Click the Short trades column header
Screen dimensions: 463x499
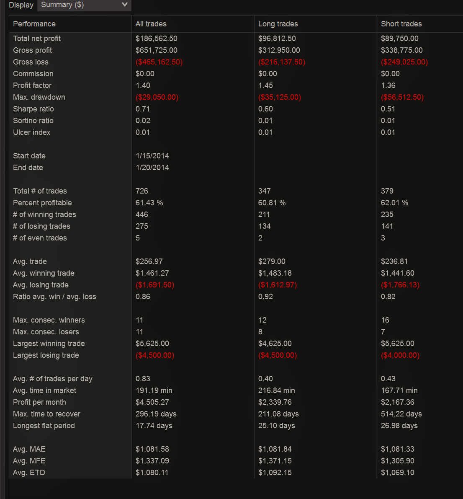click(401, 24)
